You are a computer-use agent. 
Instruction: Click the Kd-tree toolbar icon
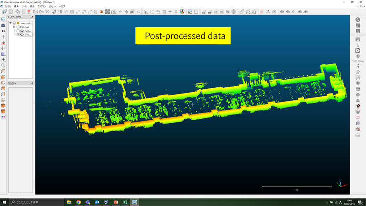coord(204,12)
